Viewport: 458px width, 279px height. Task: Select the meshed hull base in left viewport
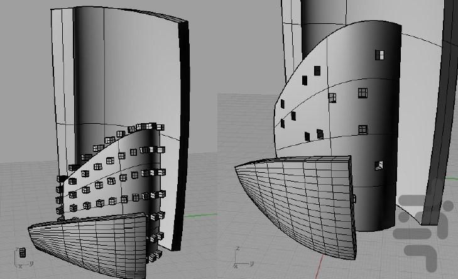(88, 242)
